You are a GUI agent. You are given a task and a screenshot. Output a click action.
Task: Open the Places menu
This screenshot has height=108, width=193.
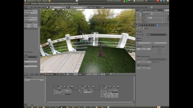coord(39,1)
